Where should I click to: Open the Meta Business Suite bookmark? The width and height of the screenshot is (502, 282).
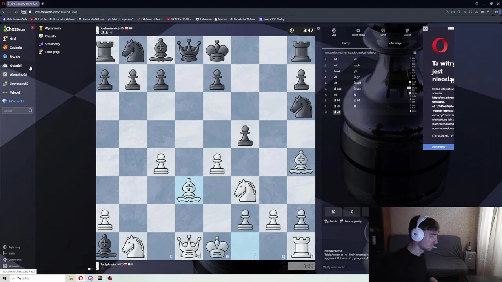pos(15,19)
